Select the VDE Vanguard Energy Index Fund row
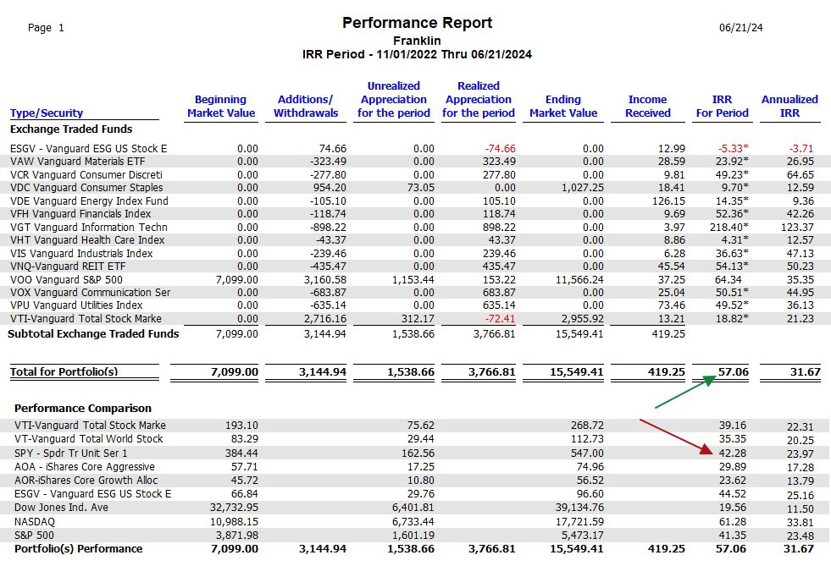The height and width of the screenshot is (566, 831). (x=415, y=201)
